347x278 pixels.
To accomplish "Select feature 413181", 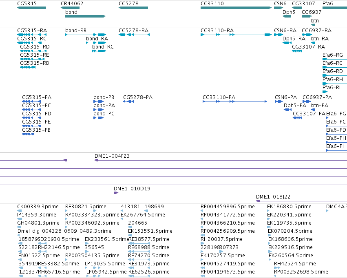I will (x=122, y=211).
